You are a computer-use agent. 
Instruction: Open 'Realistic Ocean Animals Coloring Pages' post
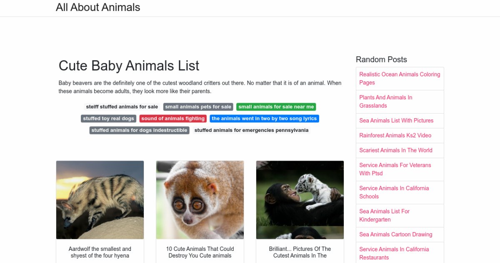[399, 78]
